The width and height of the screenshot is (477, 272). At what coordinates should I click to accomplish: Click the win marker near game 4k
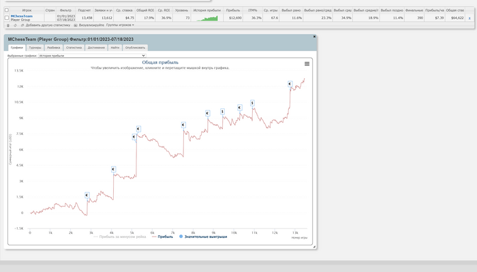(114, 169)
